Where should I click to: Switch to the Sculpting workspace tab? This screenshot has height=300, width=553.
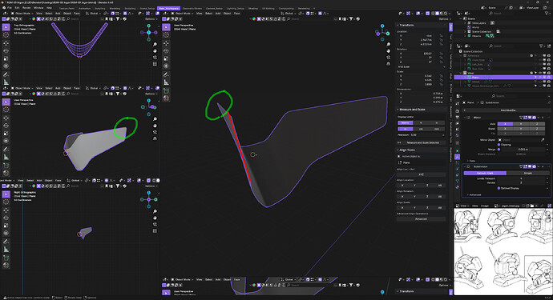[x=130, y=8]
